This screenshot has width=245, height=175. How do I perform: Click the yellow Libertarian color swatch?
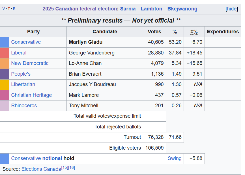pos(5,84)
